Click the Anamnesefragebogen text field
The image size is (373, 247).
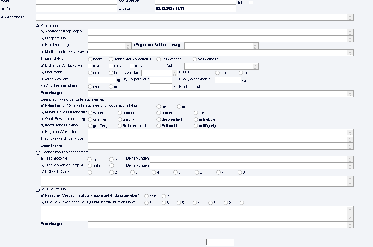click(221, 32)
